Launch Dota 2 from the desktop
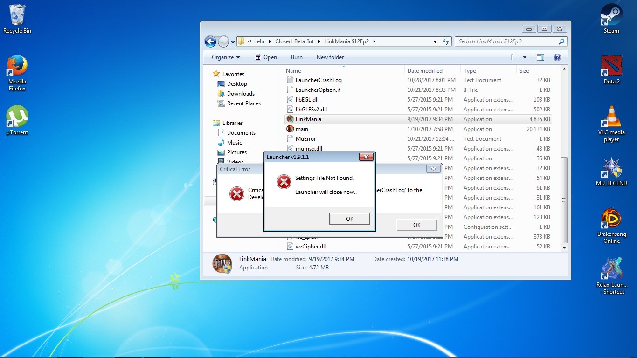Viewport: 637px width, 358px height. coord(611,68)
